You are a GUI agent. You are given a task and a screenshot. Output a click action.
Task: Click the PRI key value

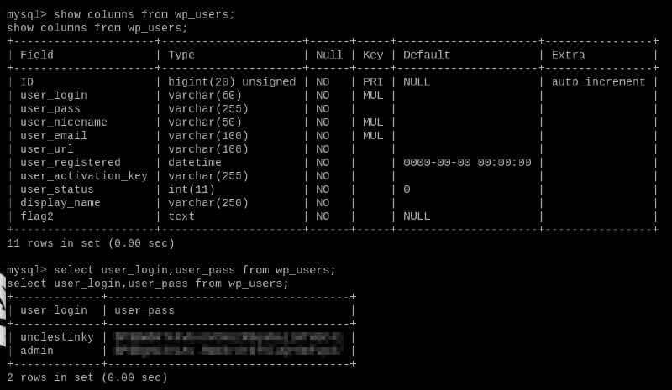pyautogui.click(x=372, y=82)
